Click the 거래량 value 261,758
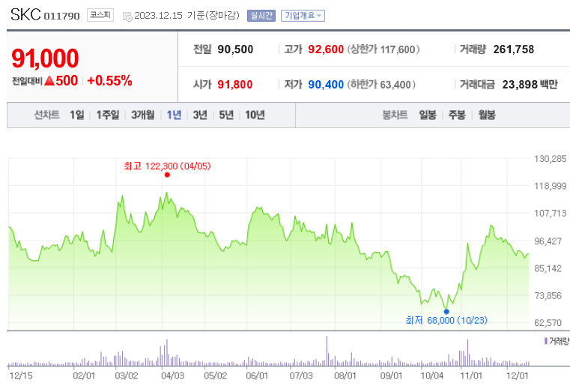570x392 pixels. [514, 49]
